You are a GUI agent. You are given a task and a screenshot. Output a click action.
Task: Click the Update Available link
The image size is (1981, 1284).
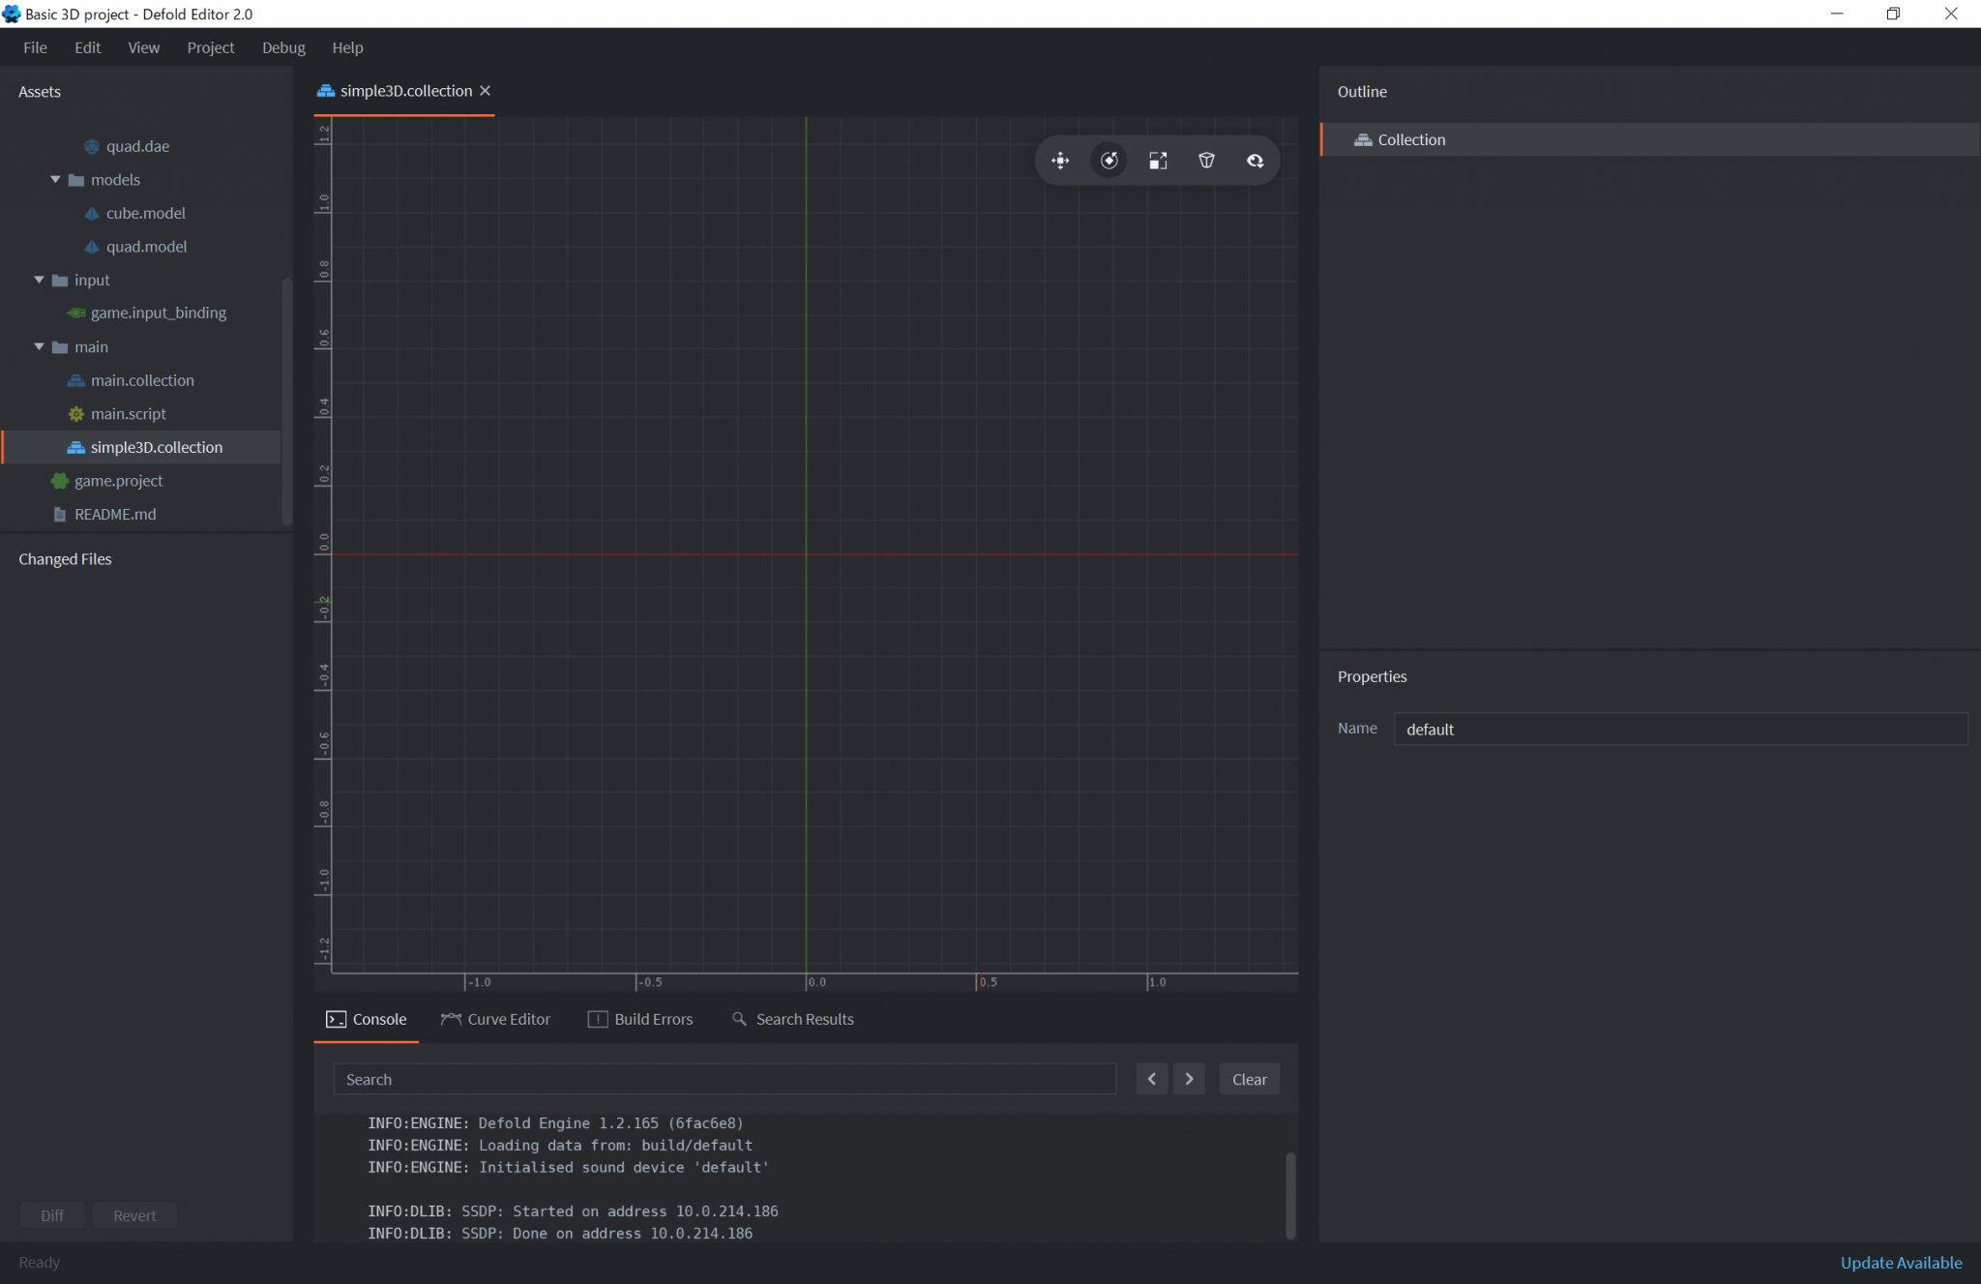click(x=1900, y=1262)
